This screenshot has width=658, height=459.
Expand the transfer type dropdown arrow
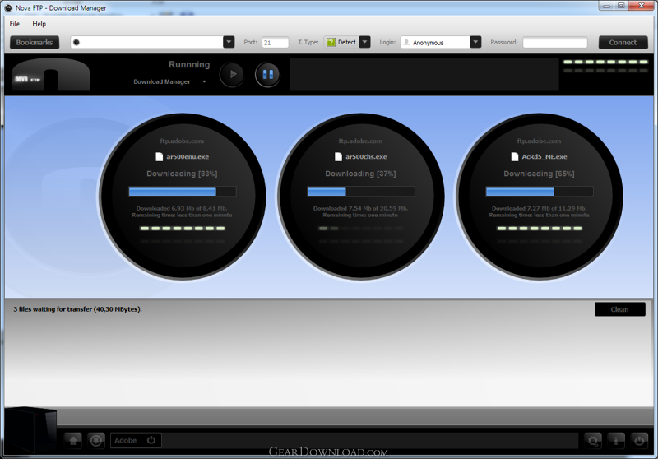364,42
